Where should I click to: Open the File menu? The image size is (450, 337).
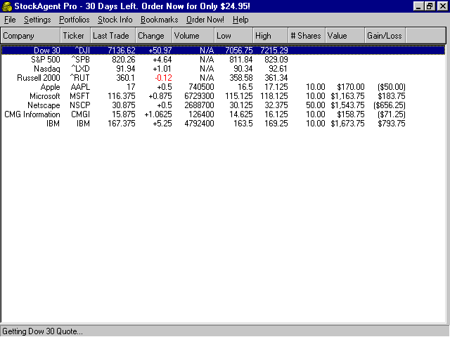point(10,20)
